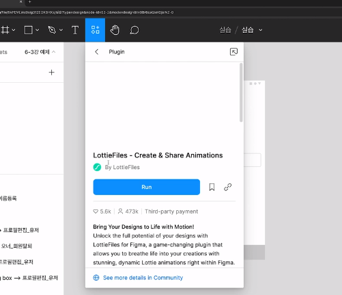Viewport: 342px width, 295px height.
Task: Add a new page with plus icon
Action: [52, 73]
